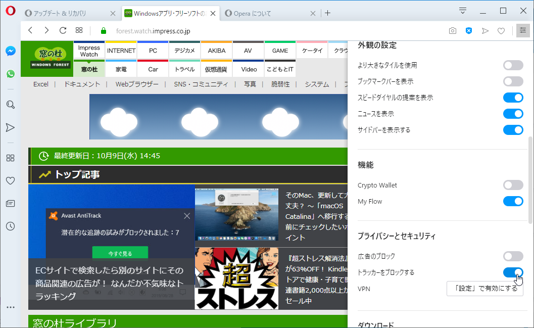Disable スピードダイヤルの提案を表示 toggle
Image resolution: width=534 pixels, height=328 pixels.
pos(513,98)
